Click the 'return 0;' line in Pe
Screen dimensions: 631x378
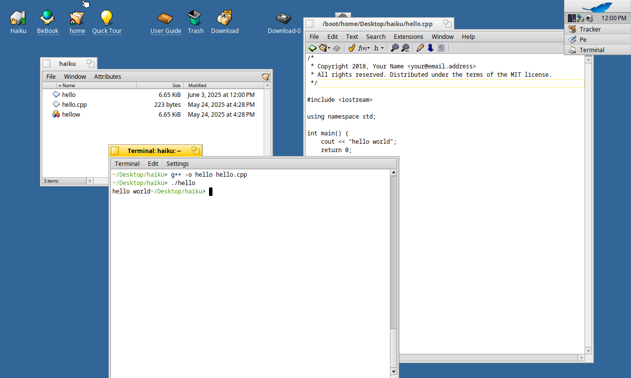coord(336,150)
